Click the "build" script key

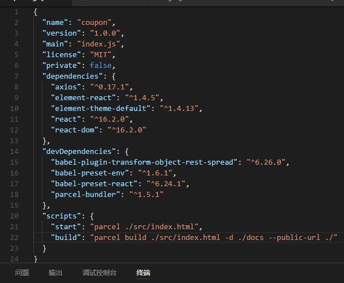click(66, 238)
